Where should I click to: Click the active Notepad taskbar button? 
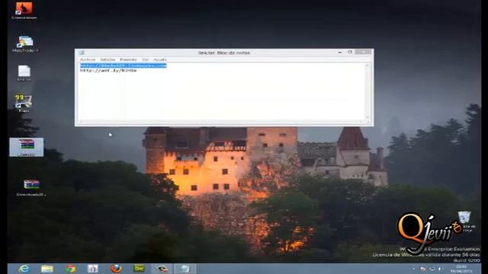185,269
